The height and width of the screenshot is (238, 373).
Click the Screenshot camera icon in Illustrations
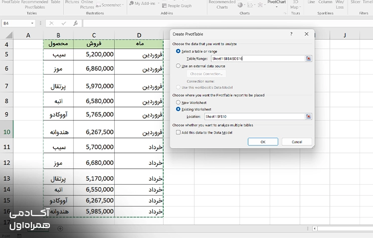click(x=98, y=5)
